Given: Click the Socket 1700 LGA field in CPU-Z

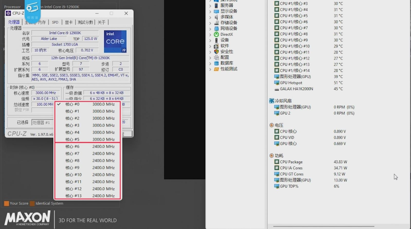Looking at the screenshot, I should point(65,44).
